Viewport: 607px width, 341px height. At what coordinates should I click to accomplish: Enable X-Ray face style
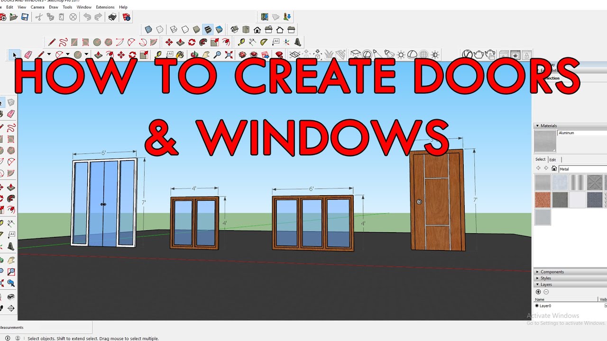(x=148, y=29)
